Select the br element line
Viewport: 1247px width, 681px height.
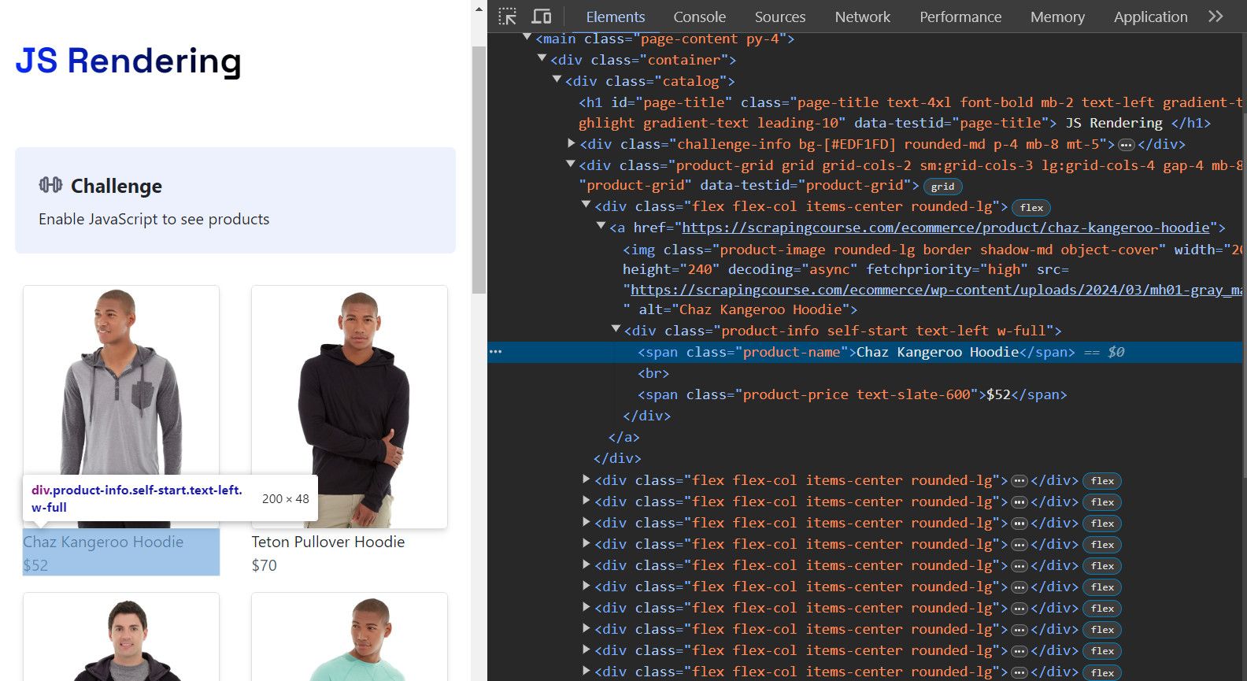[x=653, y=373]
